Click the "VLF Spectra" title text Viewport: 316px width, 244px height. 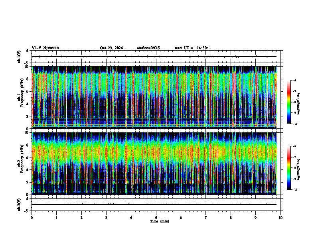click(45, 48)
